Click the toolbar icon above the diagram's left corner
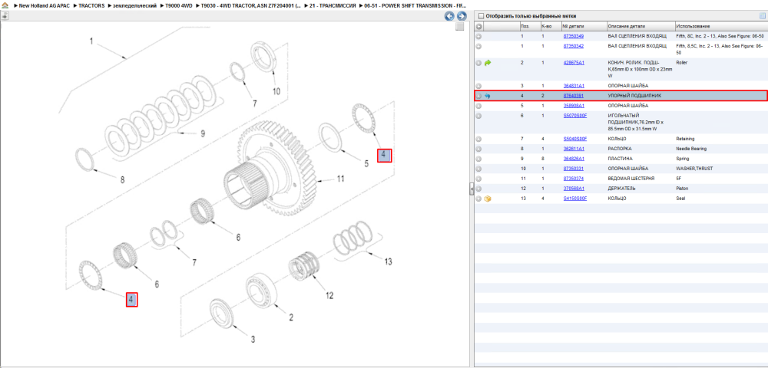Screen dimensions: 768x368 [x=5, y=15]
